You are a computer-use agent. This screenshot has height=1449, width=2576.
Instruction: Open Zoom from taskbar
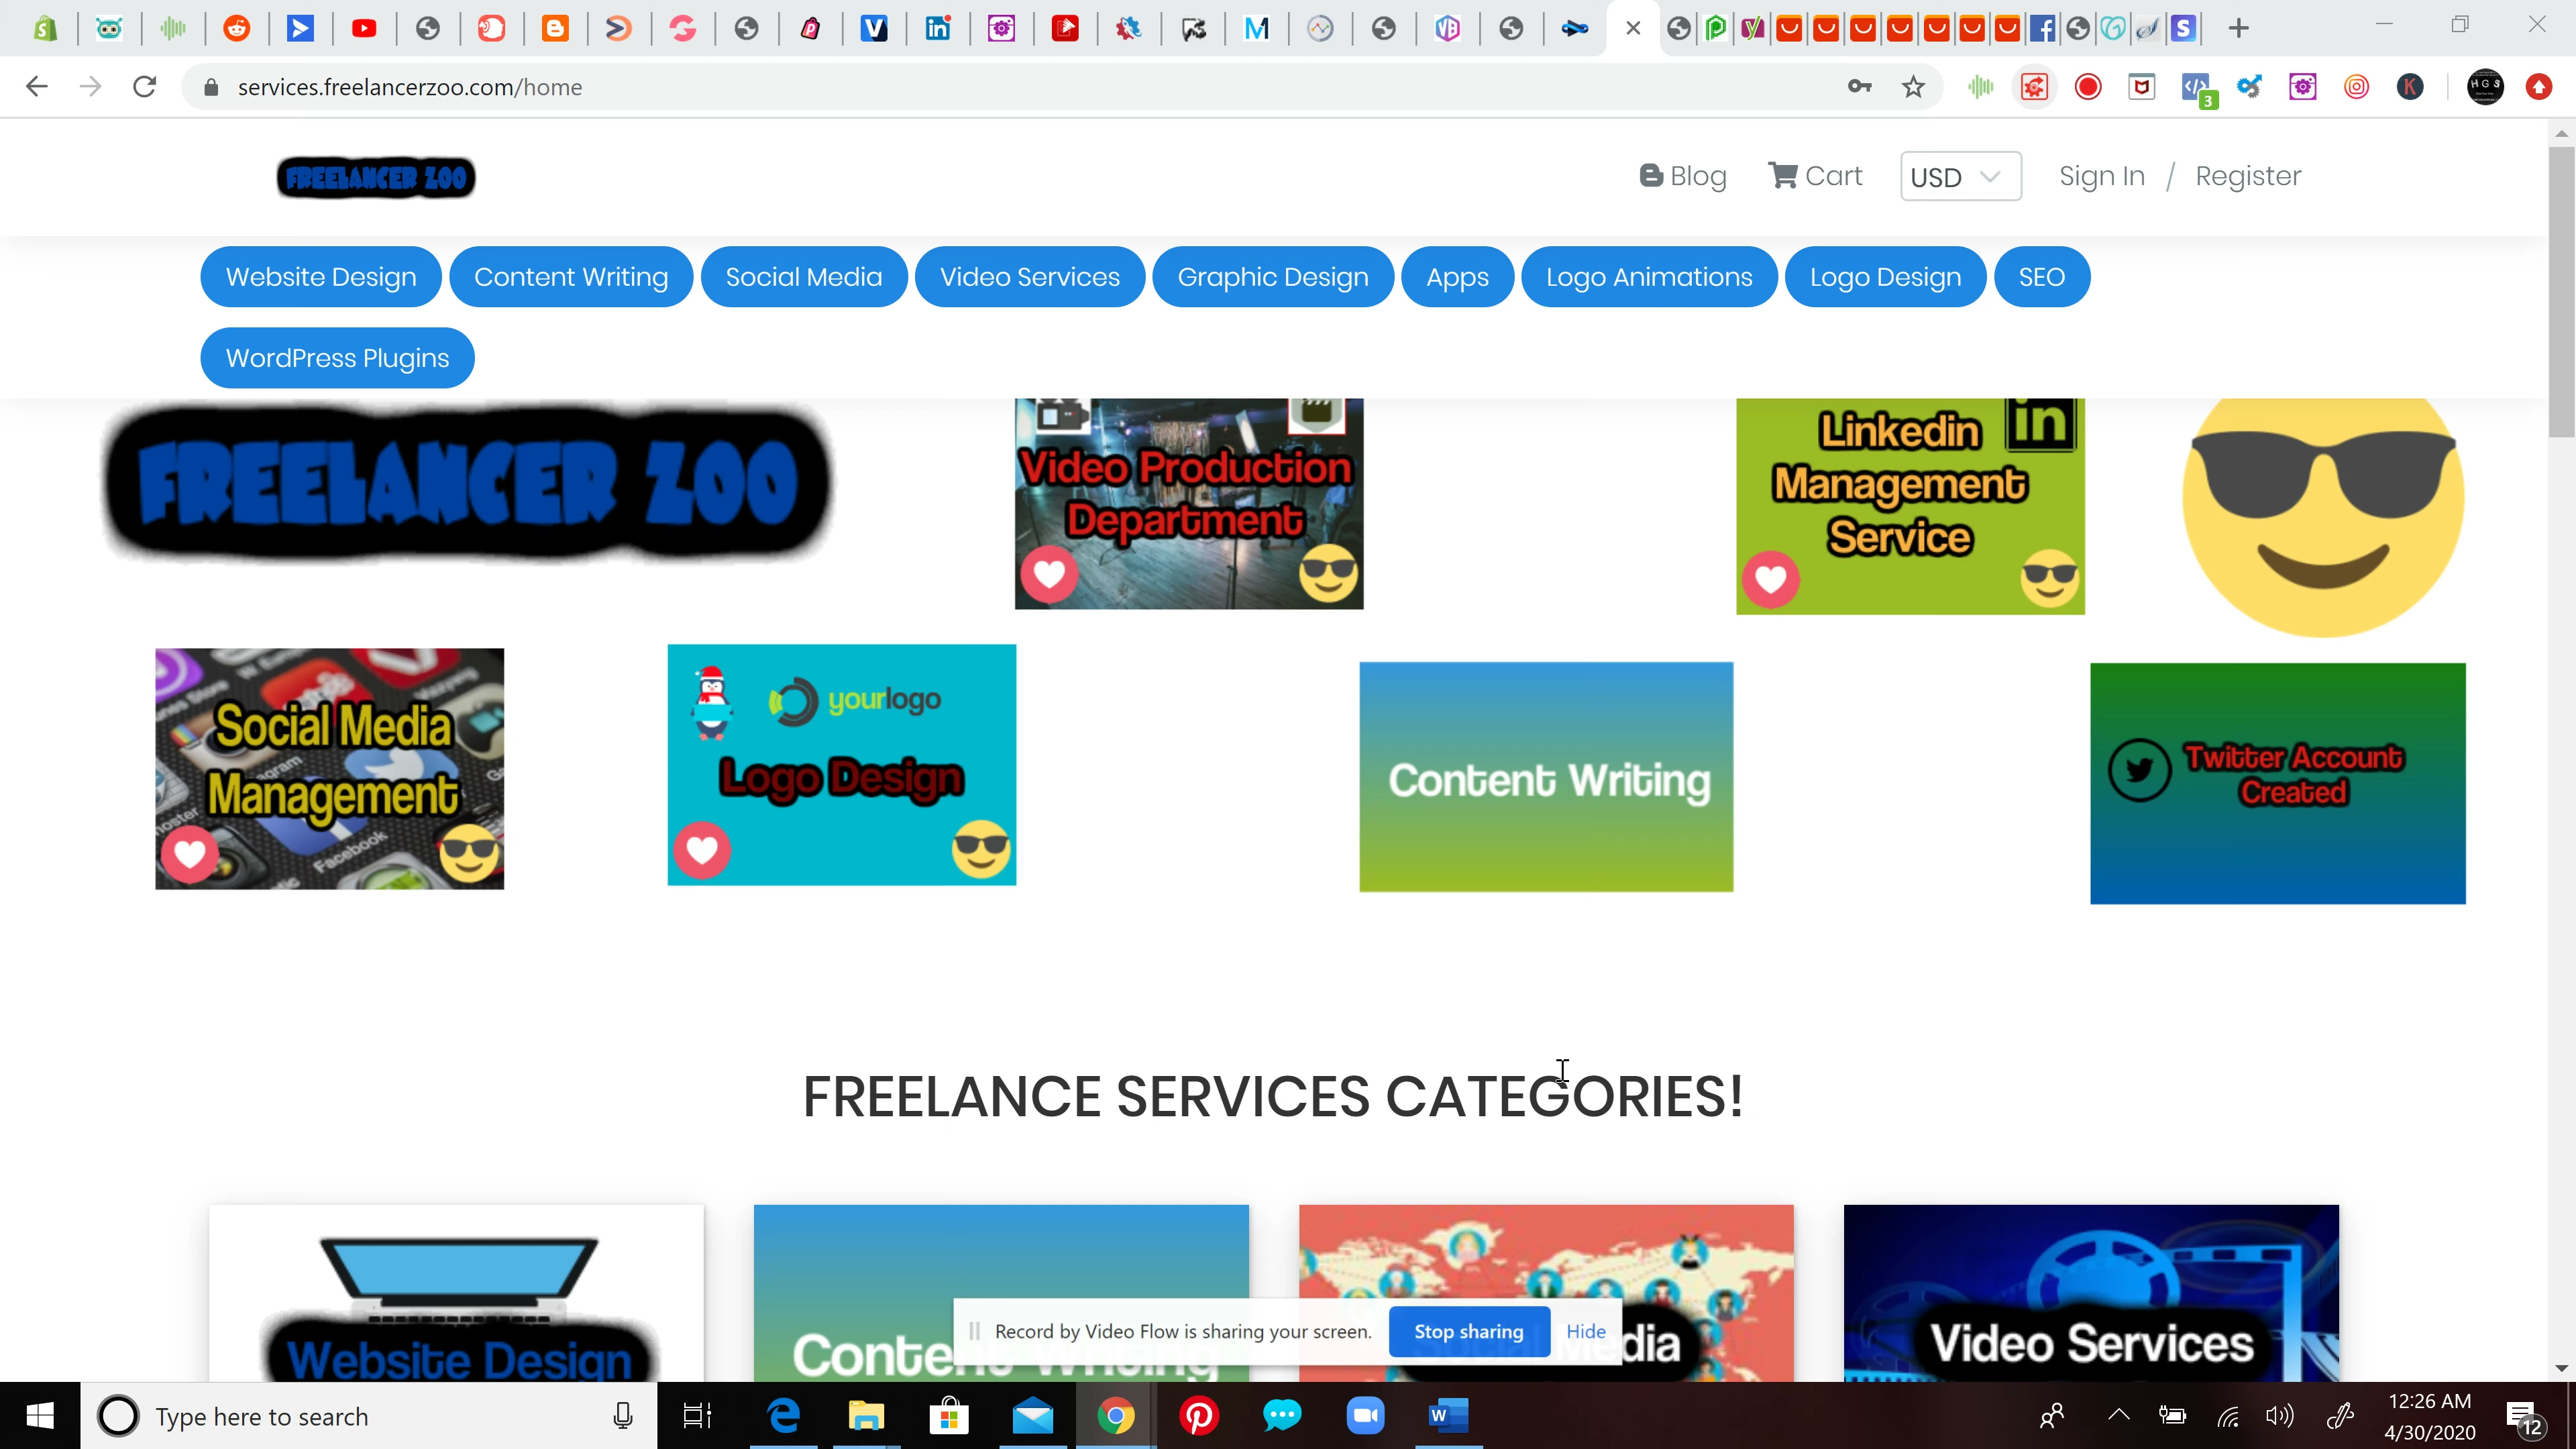click(x=1365, y=1416)
